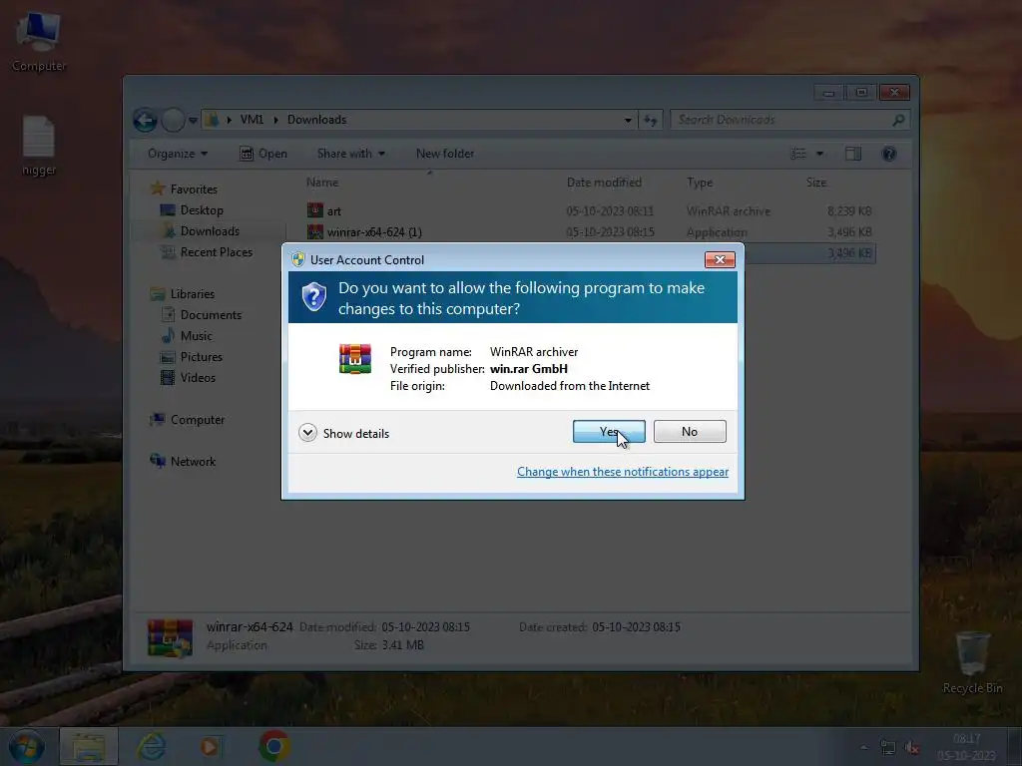Select the Computer icon on the desktop
Viewport: 1022px width, 766px height.
pyautogui.click(x=39, y=40)
